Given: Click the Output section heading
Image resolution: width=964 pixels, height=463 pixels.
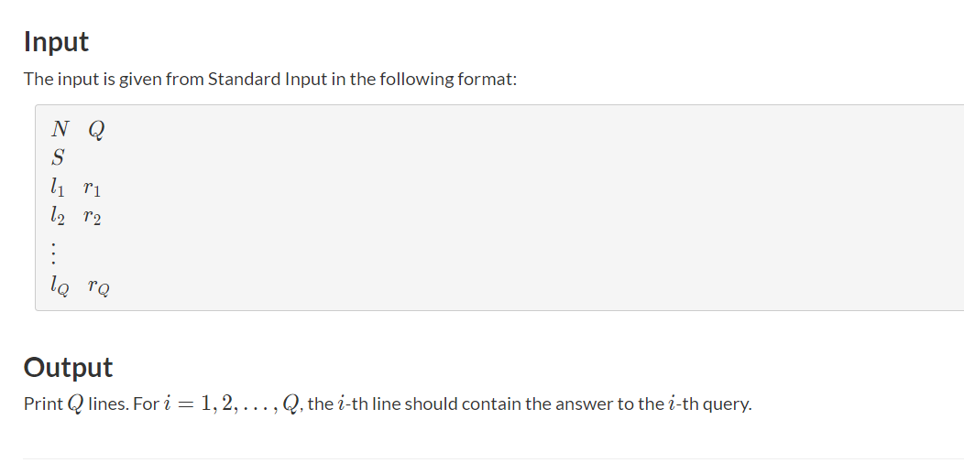Looking at the screenshot, I should click(68, 368).
